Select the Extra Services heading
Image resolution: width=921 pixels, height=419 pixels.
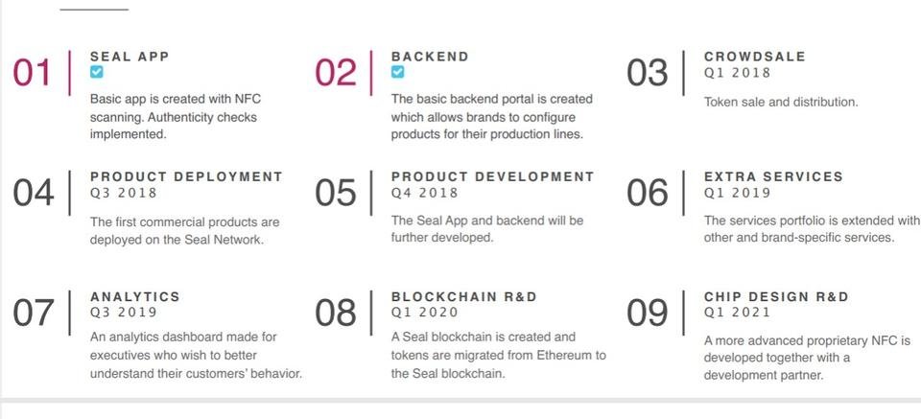click(773, 176)
